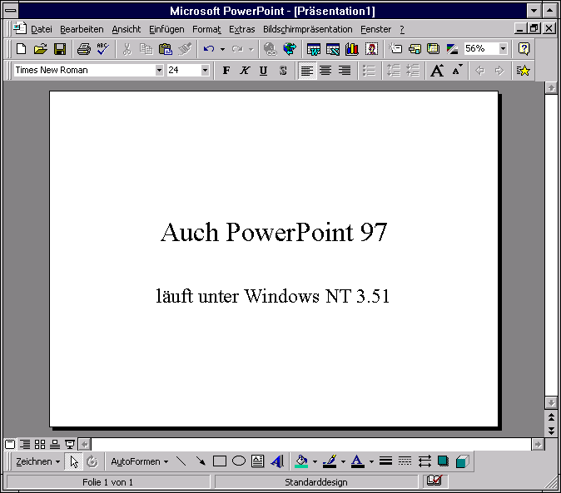Expand line color options arrow
The width and height of the screenshot is (561, 493).
(343, 461)
